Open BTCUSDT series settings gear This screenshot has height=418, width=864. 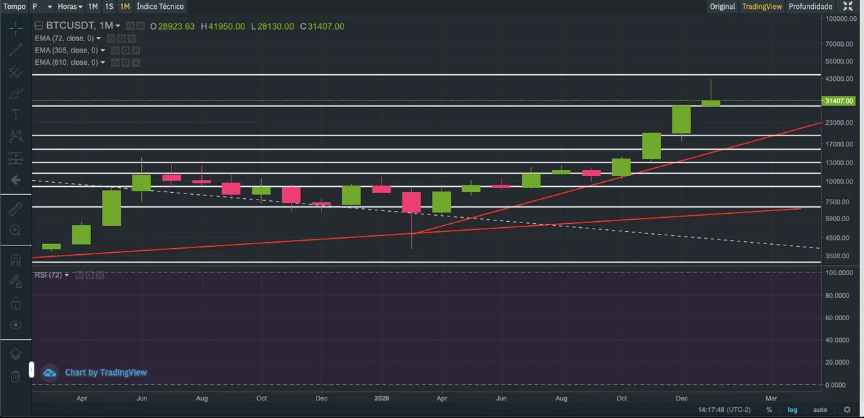tap(140, 26)
